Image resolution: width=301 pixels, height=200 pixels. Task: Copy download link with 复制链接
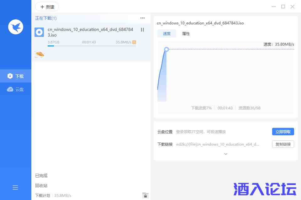click(x=283, y=144)
